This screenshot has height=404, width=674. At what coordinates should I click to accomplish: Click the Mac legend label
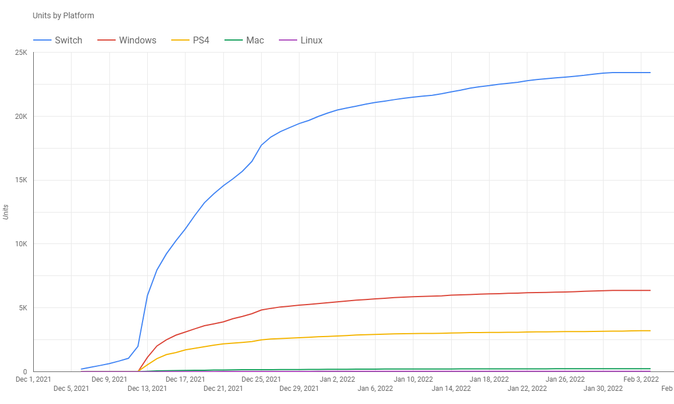coord(255,41)
